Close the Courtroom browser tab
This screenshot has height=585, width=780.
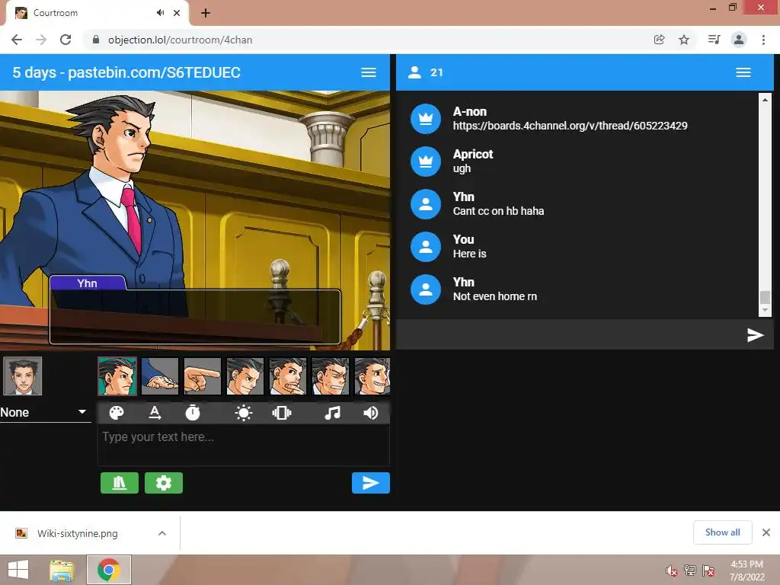(177, 13)
